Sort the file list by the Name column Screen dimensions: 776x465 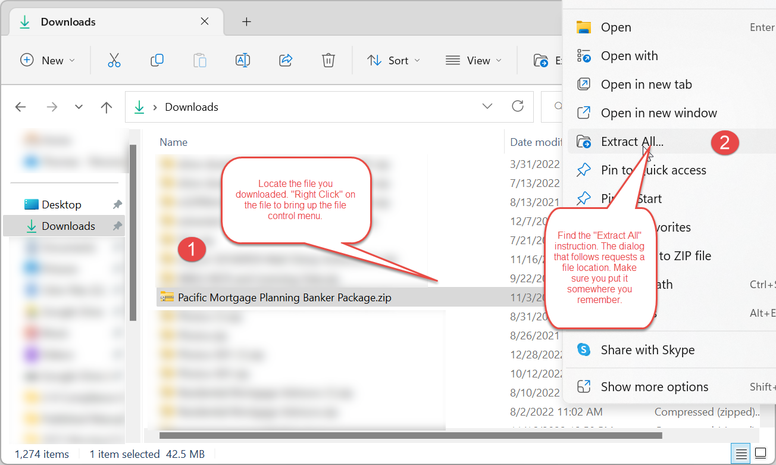coord(174,142)
